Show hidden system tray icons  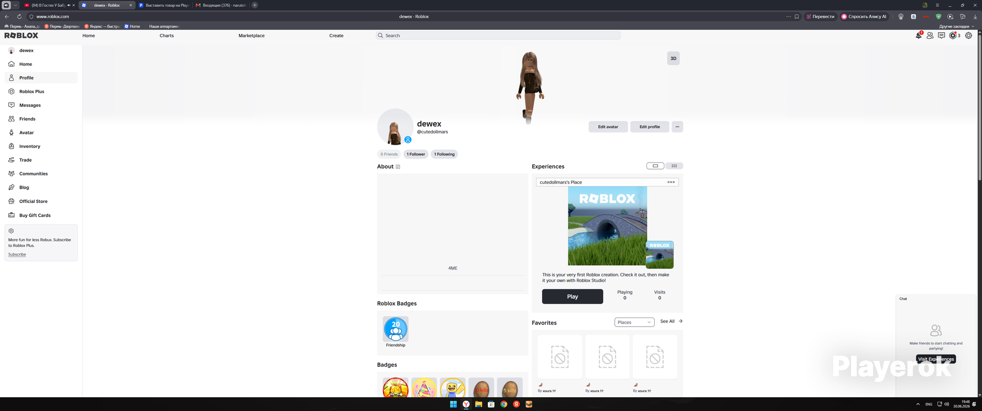[918, 404]
